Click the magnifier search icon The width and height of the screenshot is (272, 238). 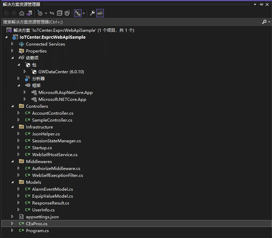264,22
